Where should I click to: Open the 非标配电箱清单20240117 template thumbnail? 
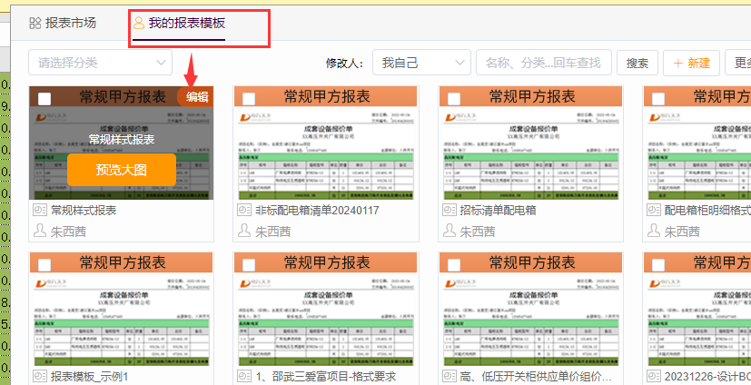[x=326, y=143]
